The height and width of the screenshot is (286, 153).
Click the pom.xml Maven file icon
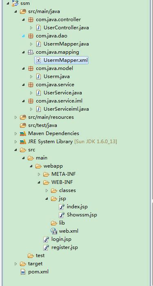click(x=23, y=272)
